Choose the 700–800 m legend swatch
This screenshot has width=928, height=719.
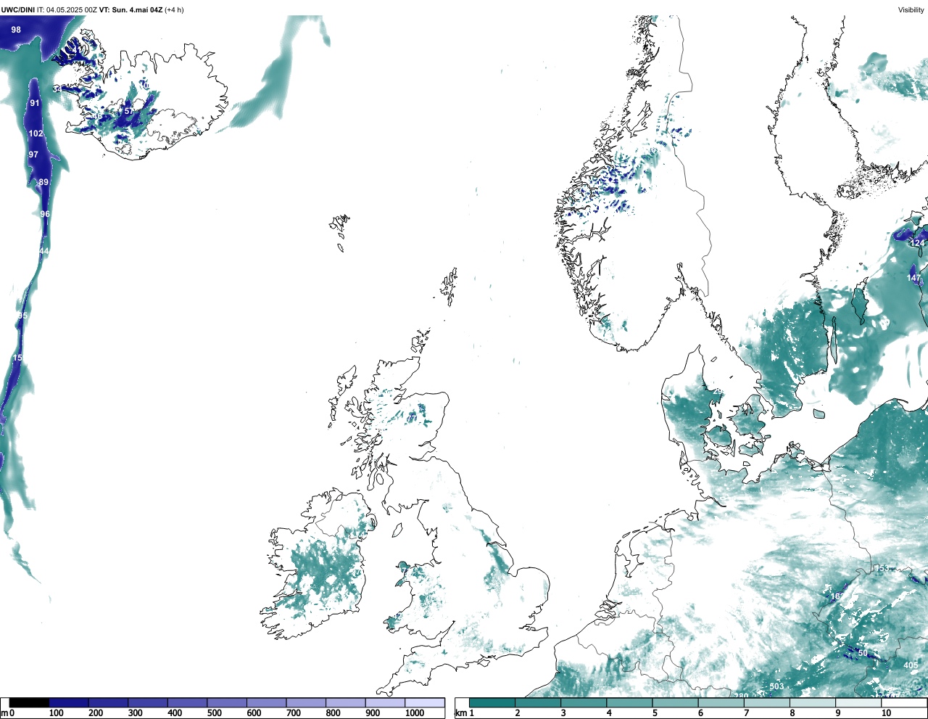[x=306, y=703]
